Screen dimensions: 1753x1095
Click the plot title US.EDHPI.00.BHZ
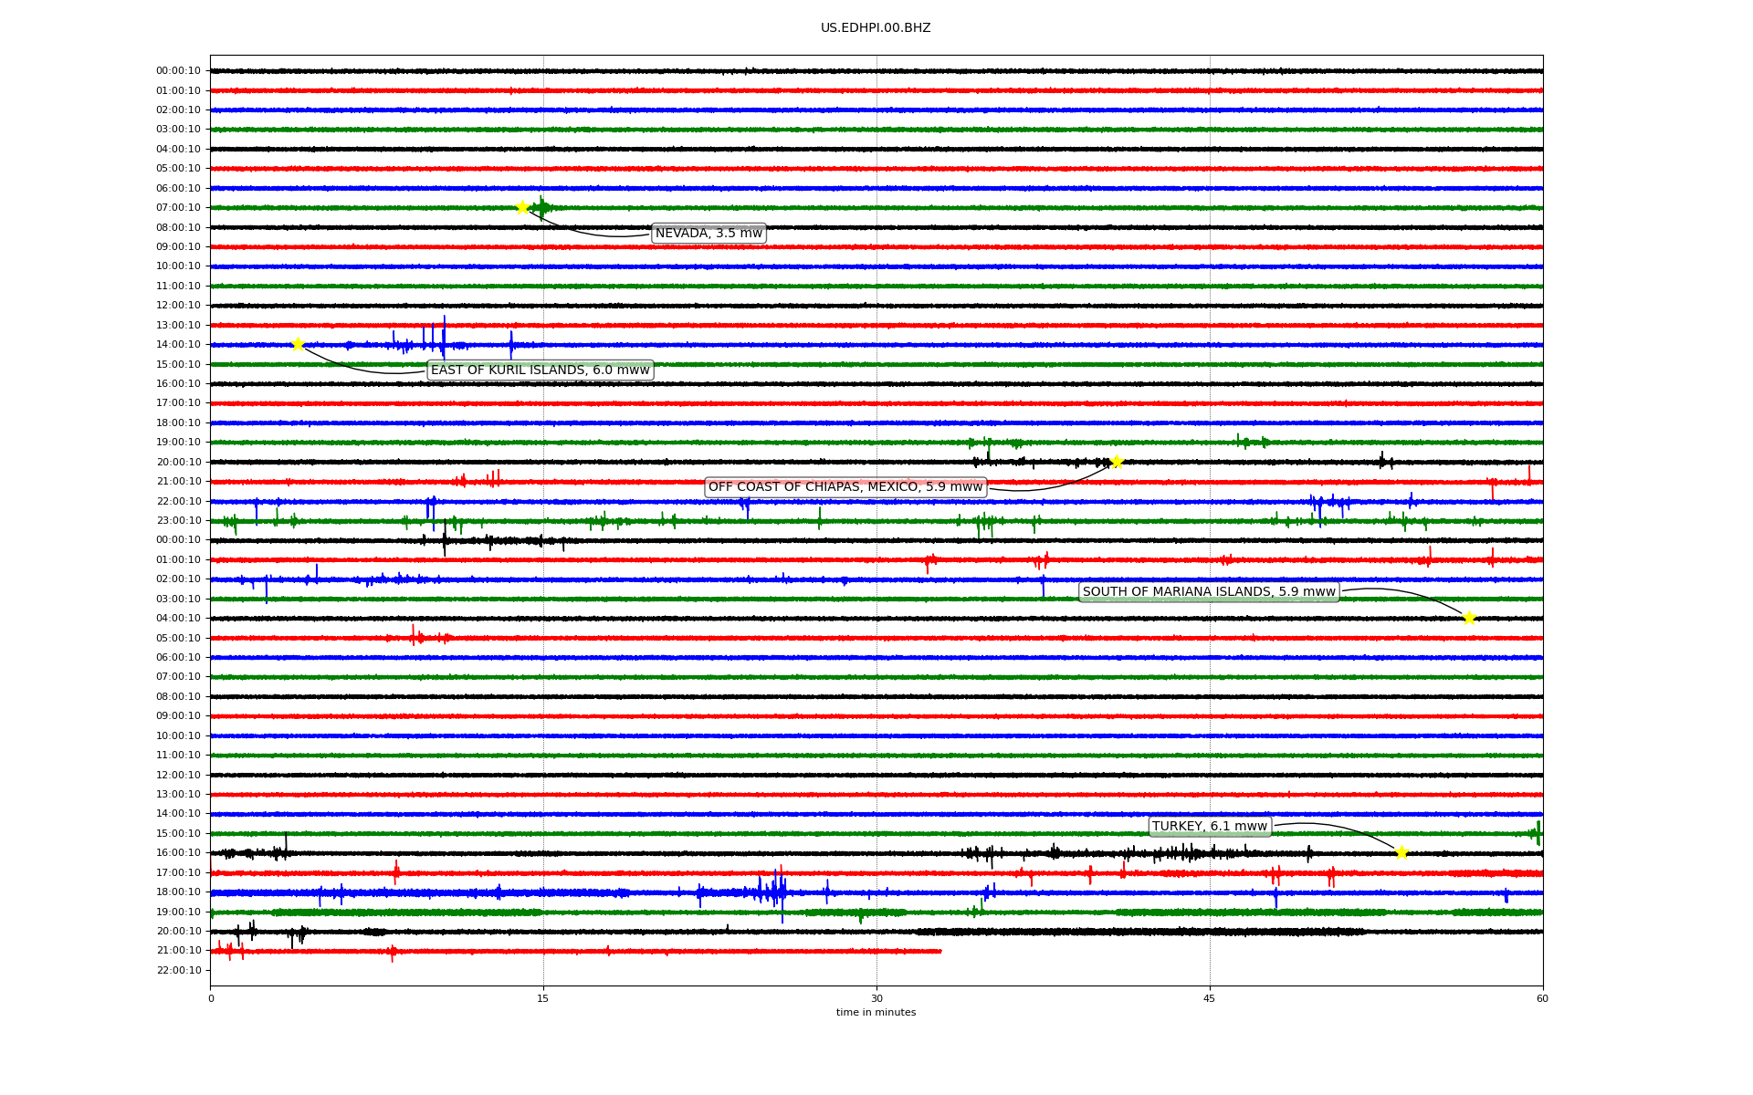tap(876, 28)
